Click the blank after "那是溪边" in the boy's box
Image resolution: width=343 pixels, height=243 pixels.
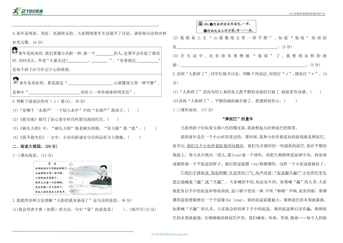(x=90, y=83)
